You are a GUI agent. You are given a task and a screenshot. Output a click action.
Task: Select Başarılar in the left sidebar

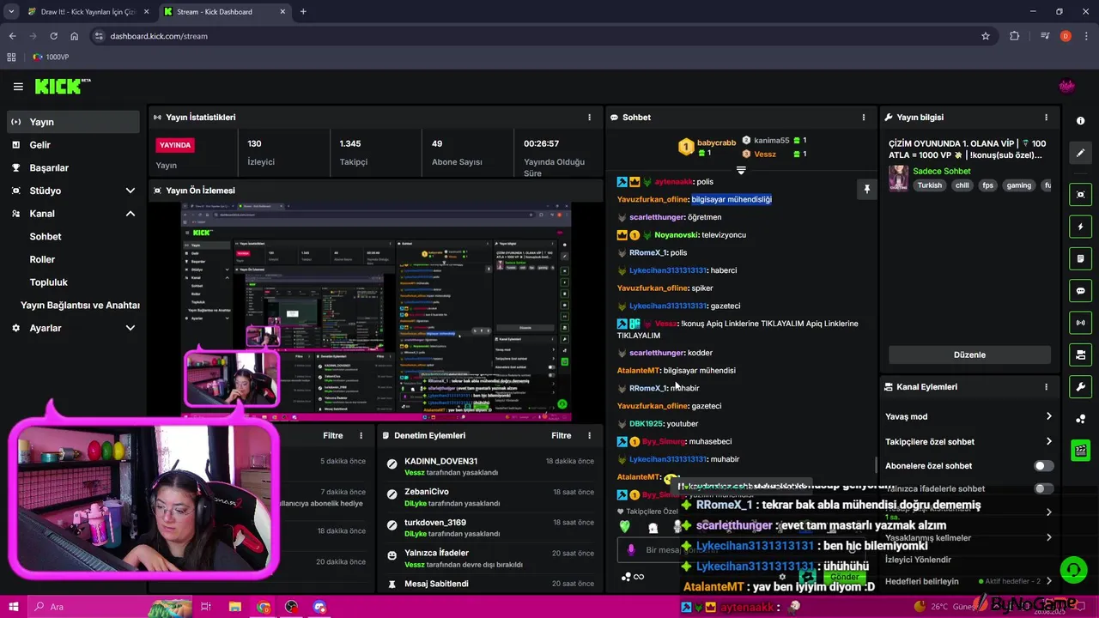pyautogui.click(x=73, y=167)
